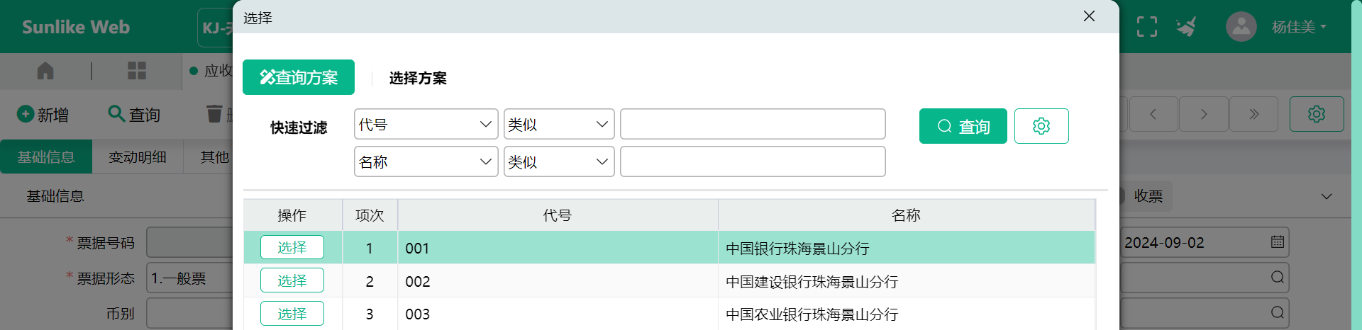
Task: Open the date picker calendar icon
Action: [1278, 242]
